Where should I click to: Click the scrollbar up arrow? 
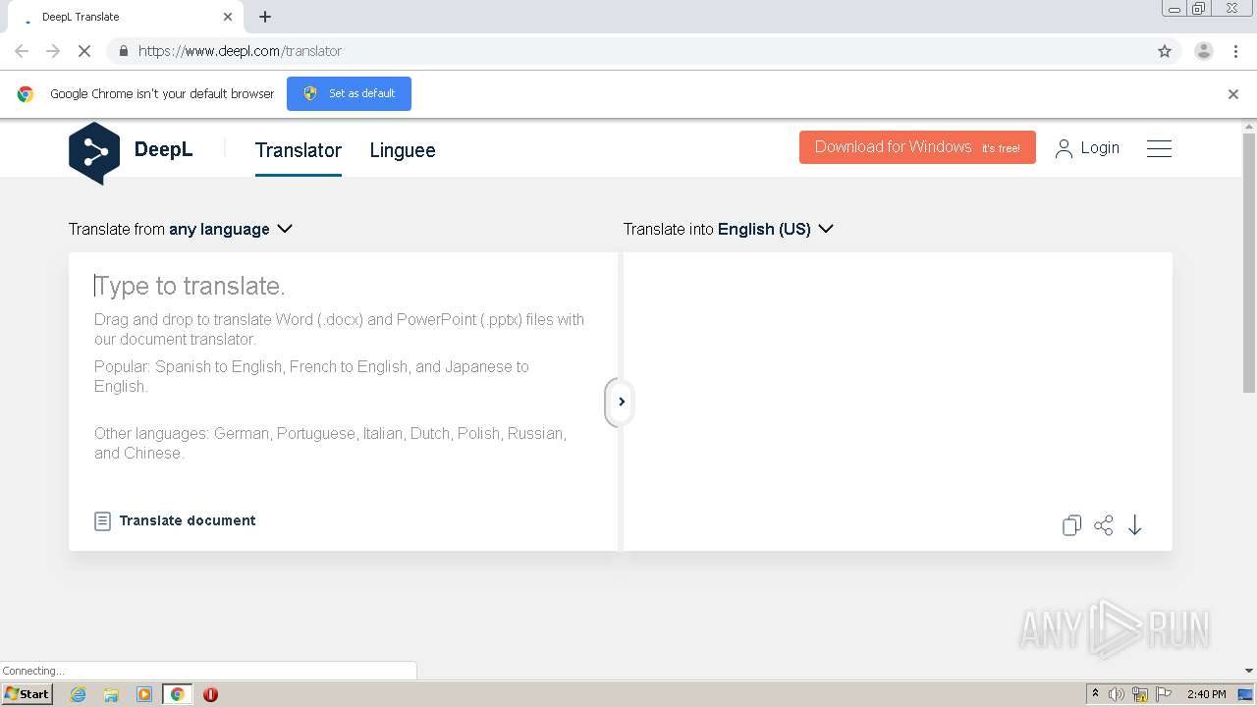[x=1249, y=126]
